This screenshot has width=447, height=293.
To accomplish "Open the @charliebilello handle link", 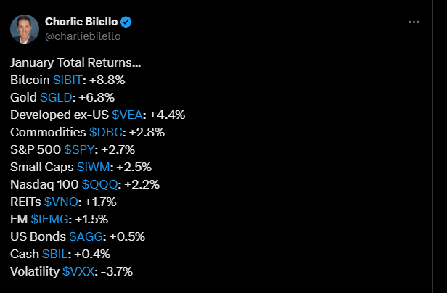I will pyautogui.click(x=83, y=36).
